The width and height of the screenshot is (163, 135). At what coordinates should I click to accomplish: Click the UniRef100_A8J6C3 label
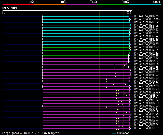[x=146, y=84]
